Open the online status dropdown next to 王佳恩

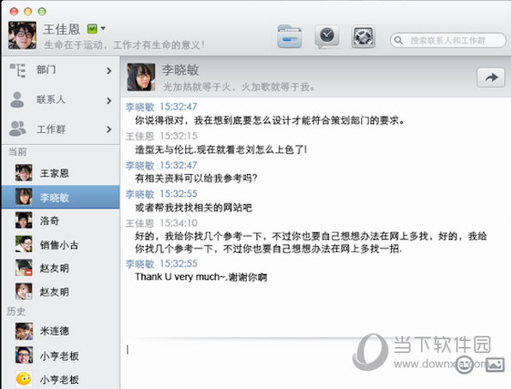[x=103, y=28]
